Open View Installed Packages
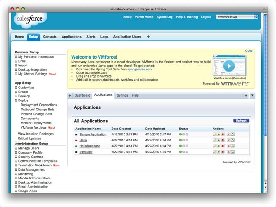 point(36,134)
